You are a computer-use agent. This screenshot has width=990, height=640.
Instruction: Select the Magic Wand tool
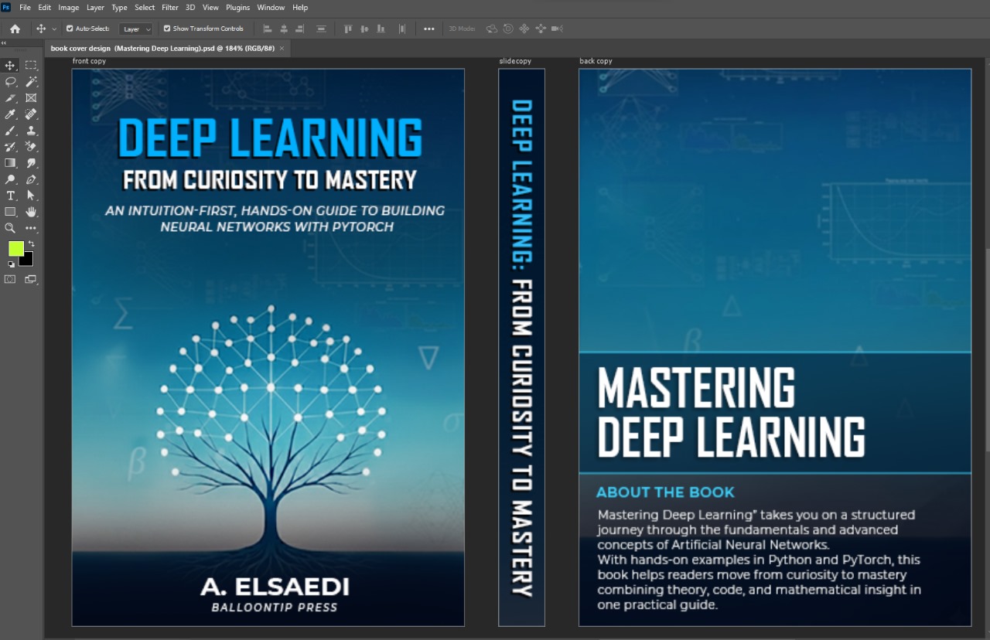pyautogui.click(x=31, y=82)
